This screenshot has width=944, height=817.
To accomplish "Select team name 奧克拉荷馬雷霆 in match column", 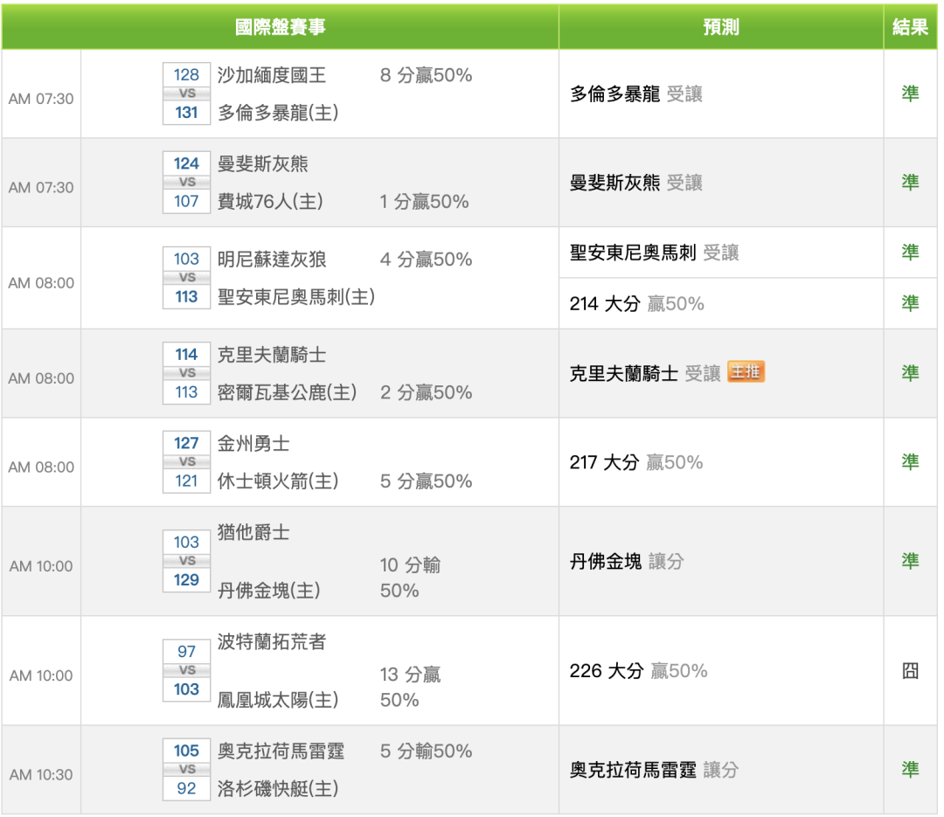I will (281, 751).
